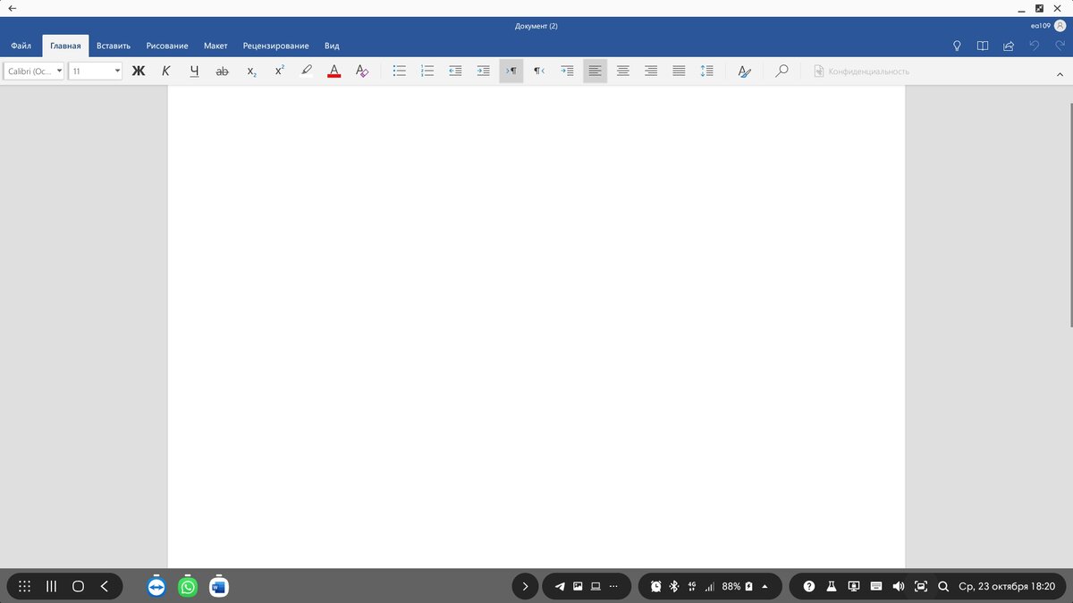Screen dimensions: 1073x603
Task: Apply red font color
Action: click(334, 71)
